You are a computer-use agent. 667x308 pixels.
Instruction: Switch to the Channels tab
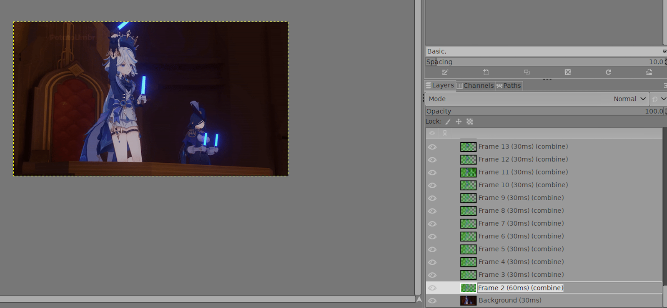(475, 85)
